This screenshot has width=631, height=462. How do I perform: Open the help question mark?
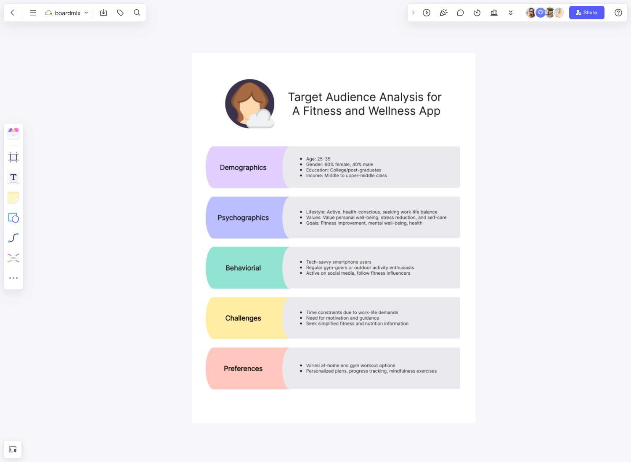(618, 13)
